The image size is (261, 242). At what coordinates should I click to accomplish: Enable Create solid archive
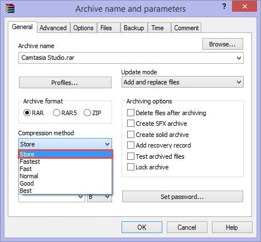130,135
